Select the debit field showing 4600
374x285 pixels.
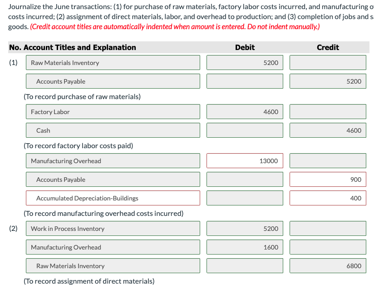tap(245, 111)
